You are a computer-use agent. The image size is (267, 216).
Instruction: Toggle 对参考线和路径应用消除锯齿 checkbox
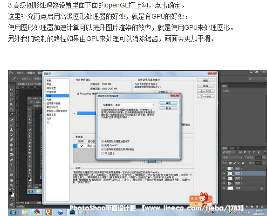coord(103,149)
